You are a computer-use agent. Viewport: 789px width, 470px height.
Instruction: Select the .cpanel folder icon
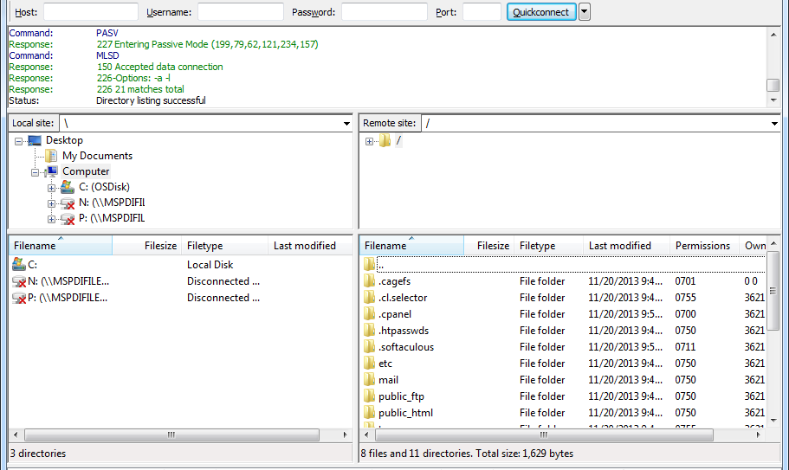[370, 314]
